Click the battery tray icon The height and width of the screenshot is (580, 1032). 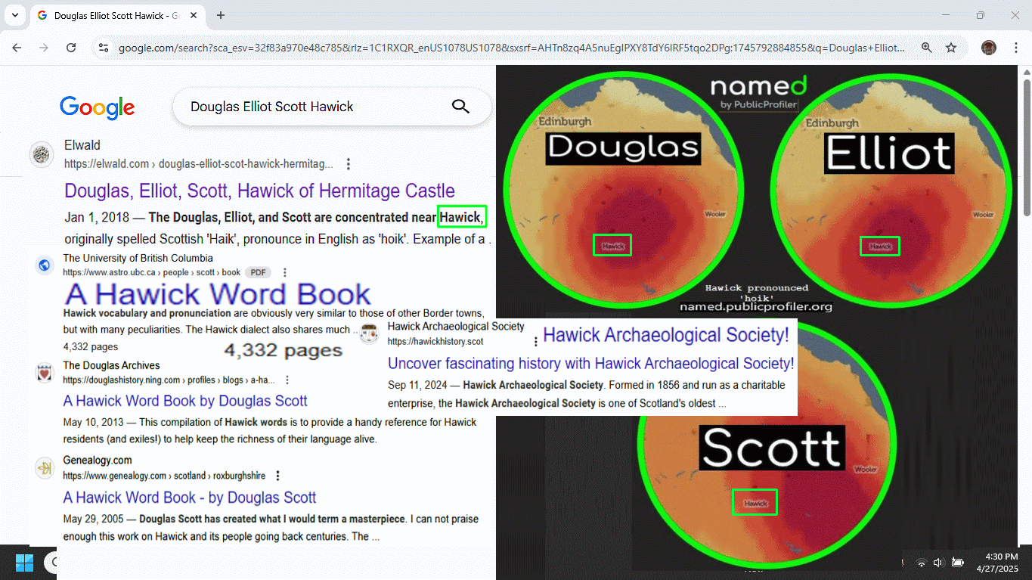pyautogui.click(x=957, y=563)
